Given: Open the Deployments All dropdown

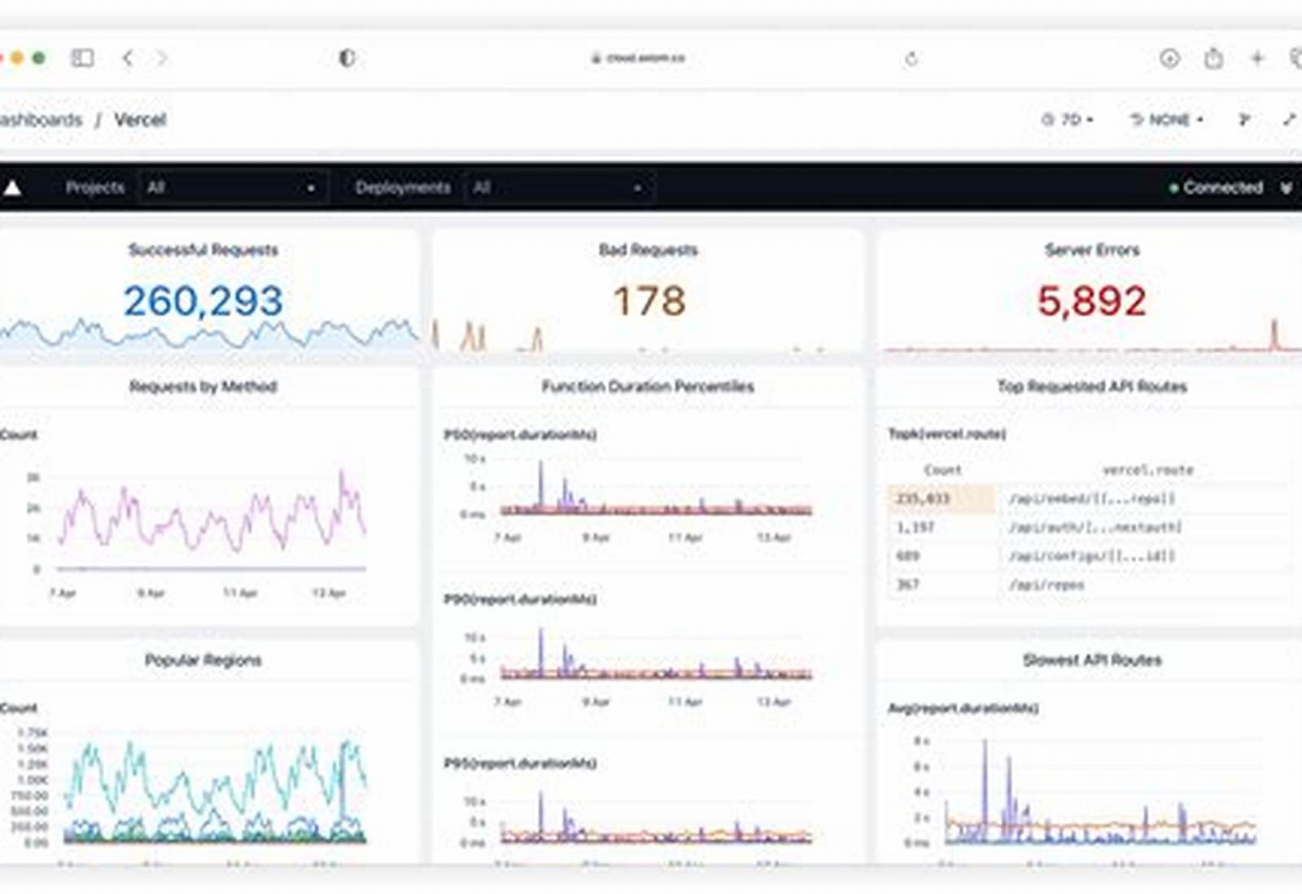Looking at the screenshot, I should (559, 187).
